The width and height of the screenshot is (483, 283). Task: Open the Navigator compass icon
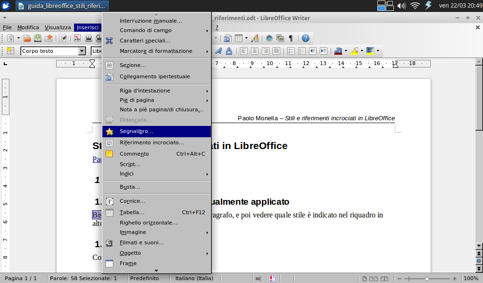point(269,38)
